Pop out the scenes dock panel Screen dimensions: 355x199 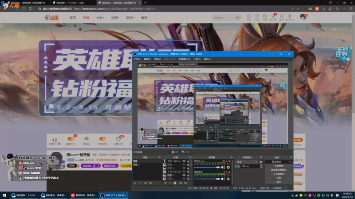pos(159,157)
